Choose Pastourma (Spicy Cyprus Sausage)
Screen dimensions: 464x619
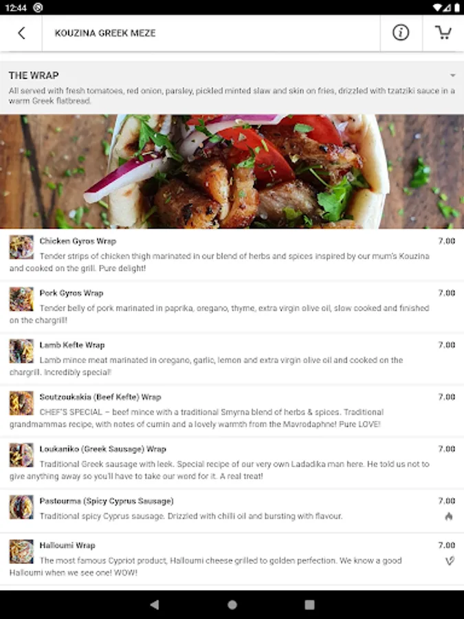pyautogui.click(x=232, y=511)
